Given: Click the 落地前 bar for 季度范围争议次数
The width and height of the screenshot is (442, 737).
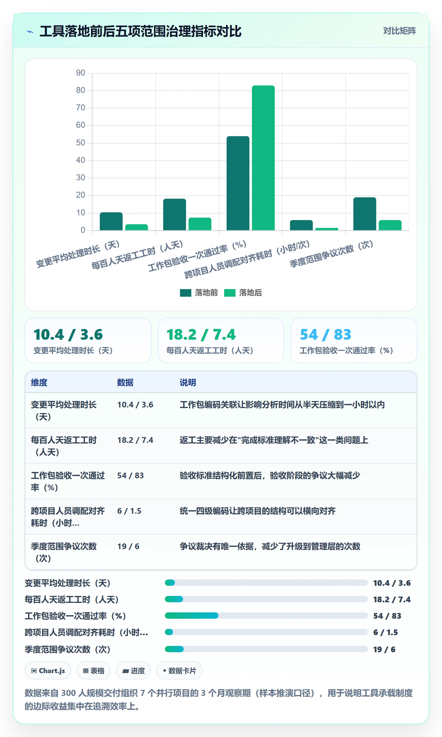Looking at the screenshot, I should (365, 214).
